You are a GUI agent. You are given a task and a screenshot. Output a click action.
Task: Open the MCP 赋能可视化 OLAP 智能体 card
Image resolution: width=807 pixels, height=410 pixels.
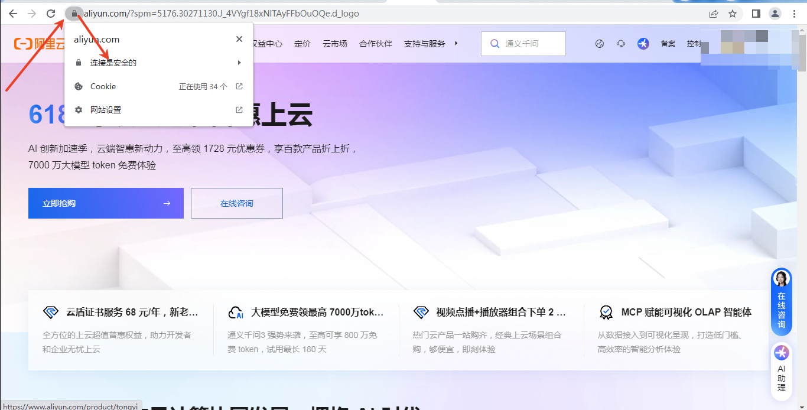pyautogui.click(x=676, y=330)
